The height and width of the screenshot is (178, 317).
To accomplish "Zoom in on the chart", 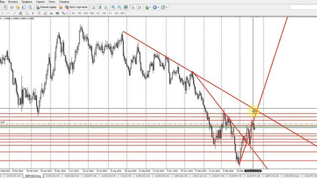I will pos(113,7).
